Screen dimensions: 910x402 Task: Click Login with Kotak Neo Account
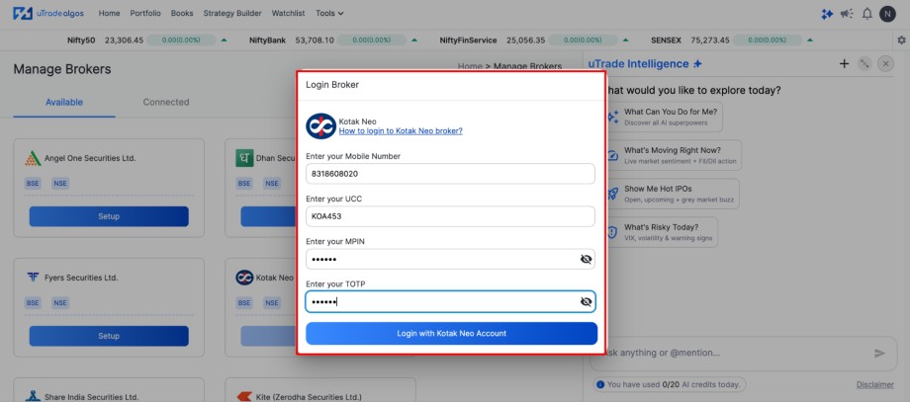tap(451, 333)
